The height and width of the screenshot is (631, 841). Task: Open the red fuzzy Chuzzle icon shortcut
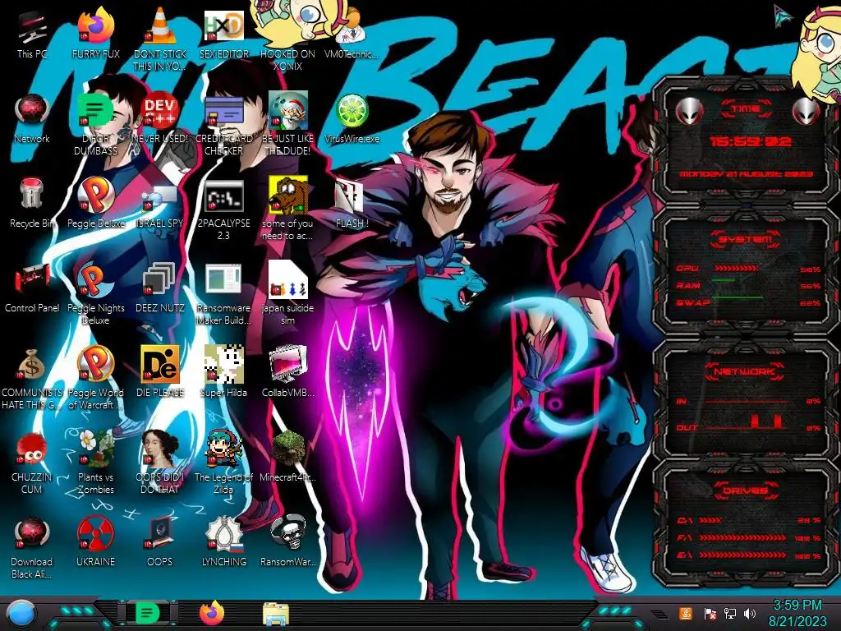pos(32,463)
